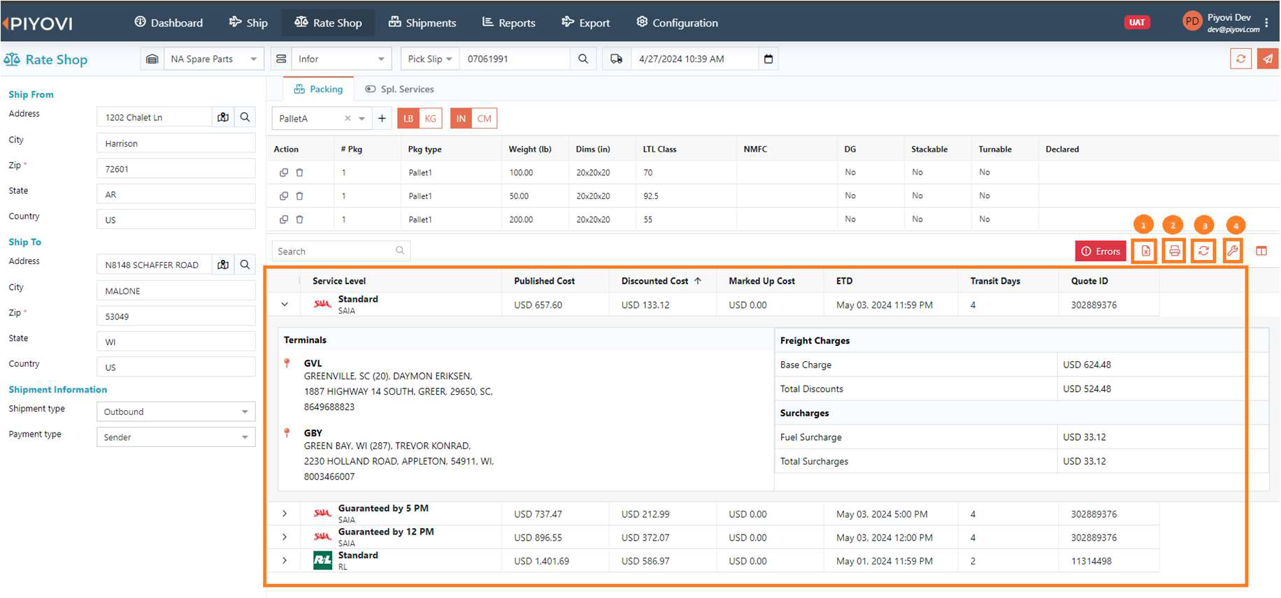Open the Reports menu
Screen dimensions: 1281x598
[508, 22]
